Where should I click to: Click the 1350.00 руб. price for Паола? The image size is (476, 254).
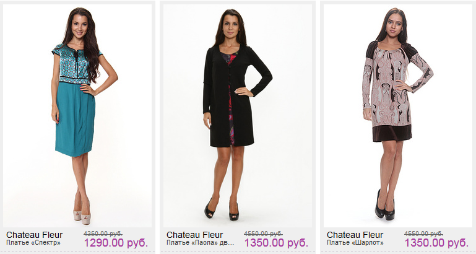(276, 243)
